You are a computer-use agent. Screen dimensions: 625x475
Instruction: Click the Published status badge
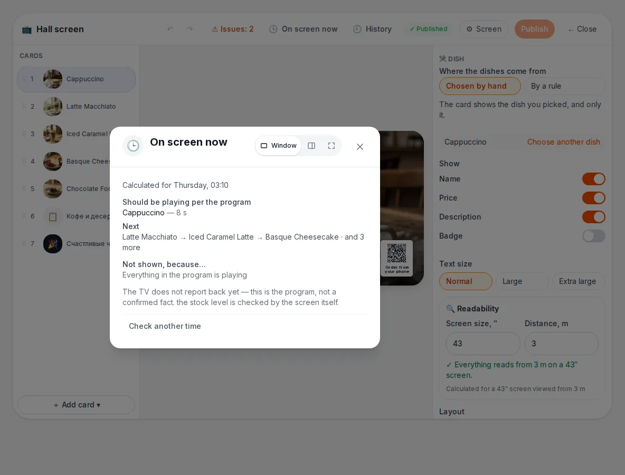coord(429,29)
